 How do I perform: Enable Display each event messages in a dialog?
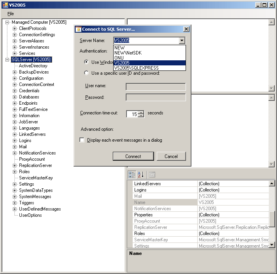[82, 140]
